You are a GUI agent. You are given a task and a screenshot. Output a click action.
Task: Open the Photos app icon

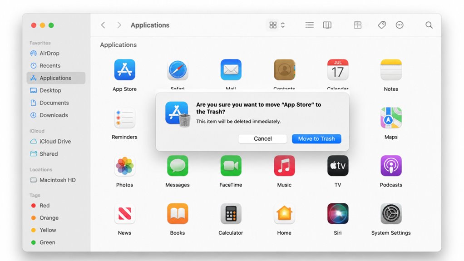point(124,166)
